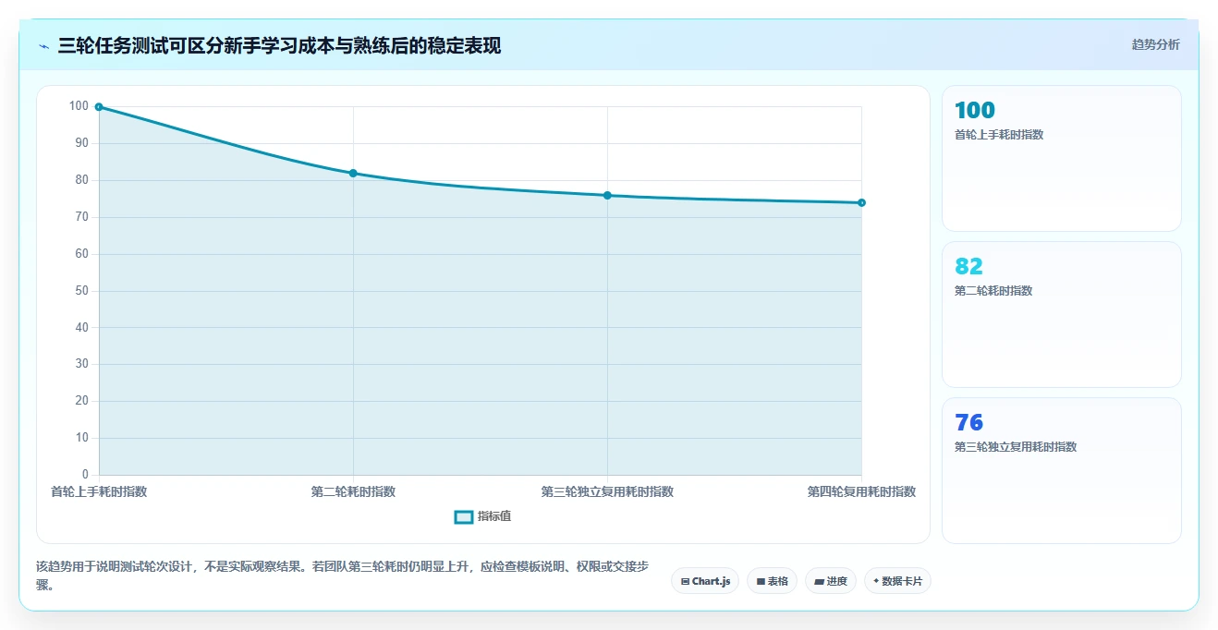Viewport: 1218px width, 630px height.
Task: Click the fourth-round data point at 74
Action: 861,203
